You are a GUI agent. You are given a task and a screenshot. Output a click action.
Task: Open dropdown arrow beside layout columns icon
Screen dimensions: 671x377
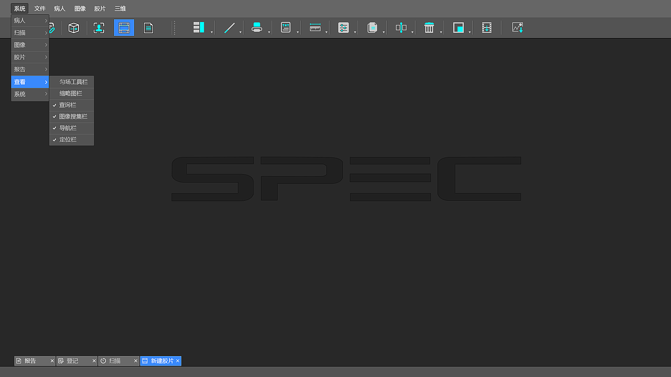tap(212, 32)
